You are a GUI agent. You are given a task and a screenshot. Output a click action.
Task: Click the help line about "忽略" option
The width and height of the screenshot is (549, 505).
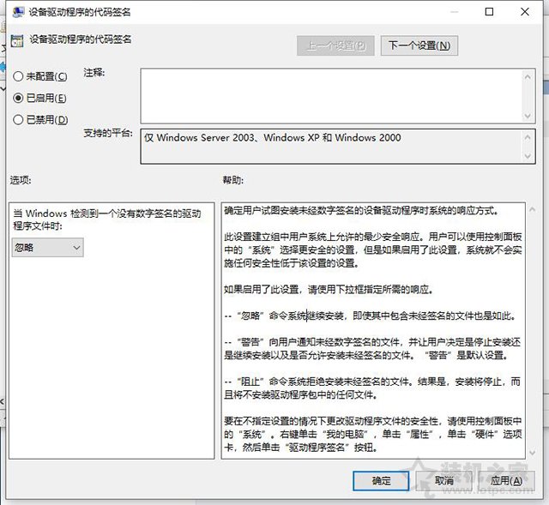(x=370, y=316)
